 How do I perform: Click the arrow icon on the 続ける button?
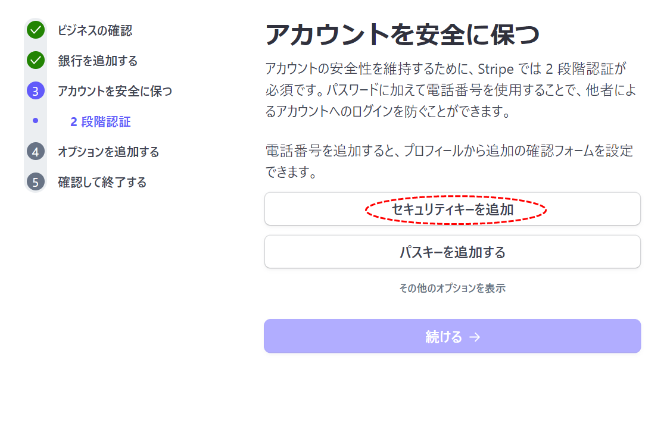[x=475, y=337]
